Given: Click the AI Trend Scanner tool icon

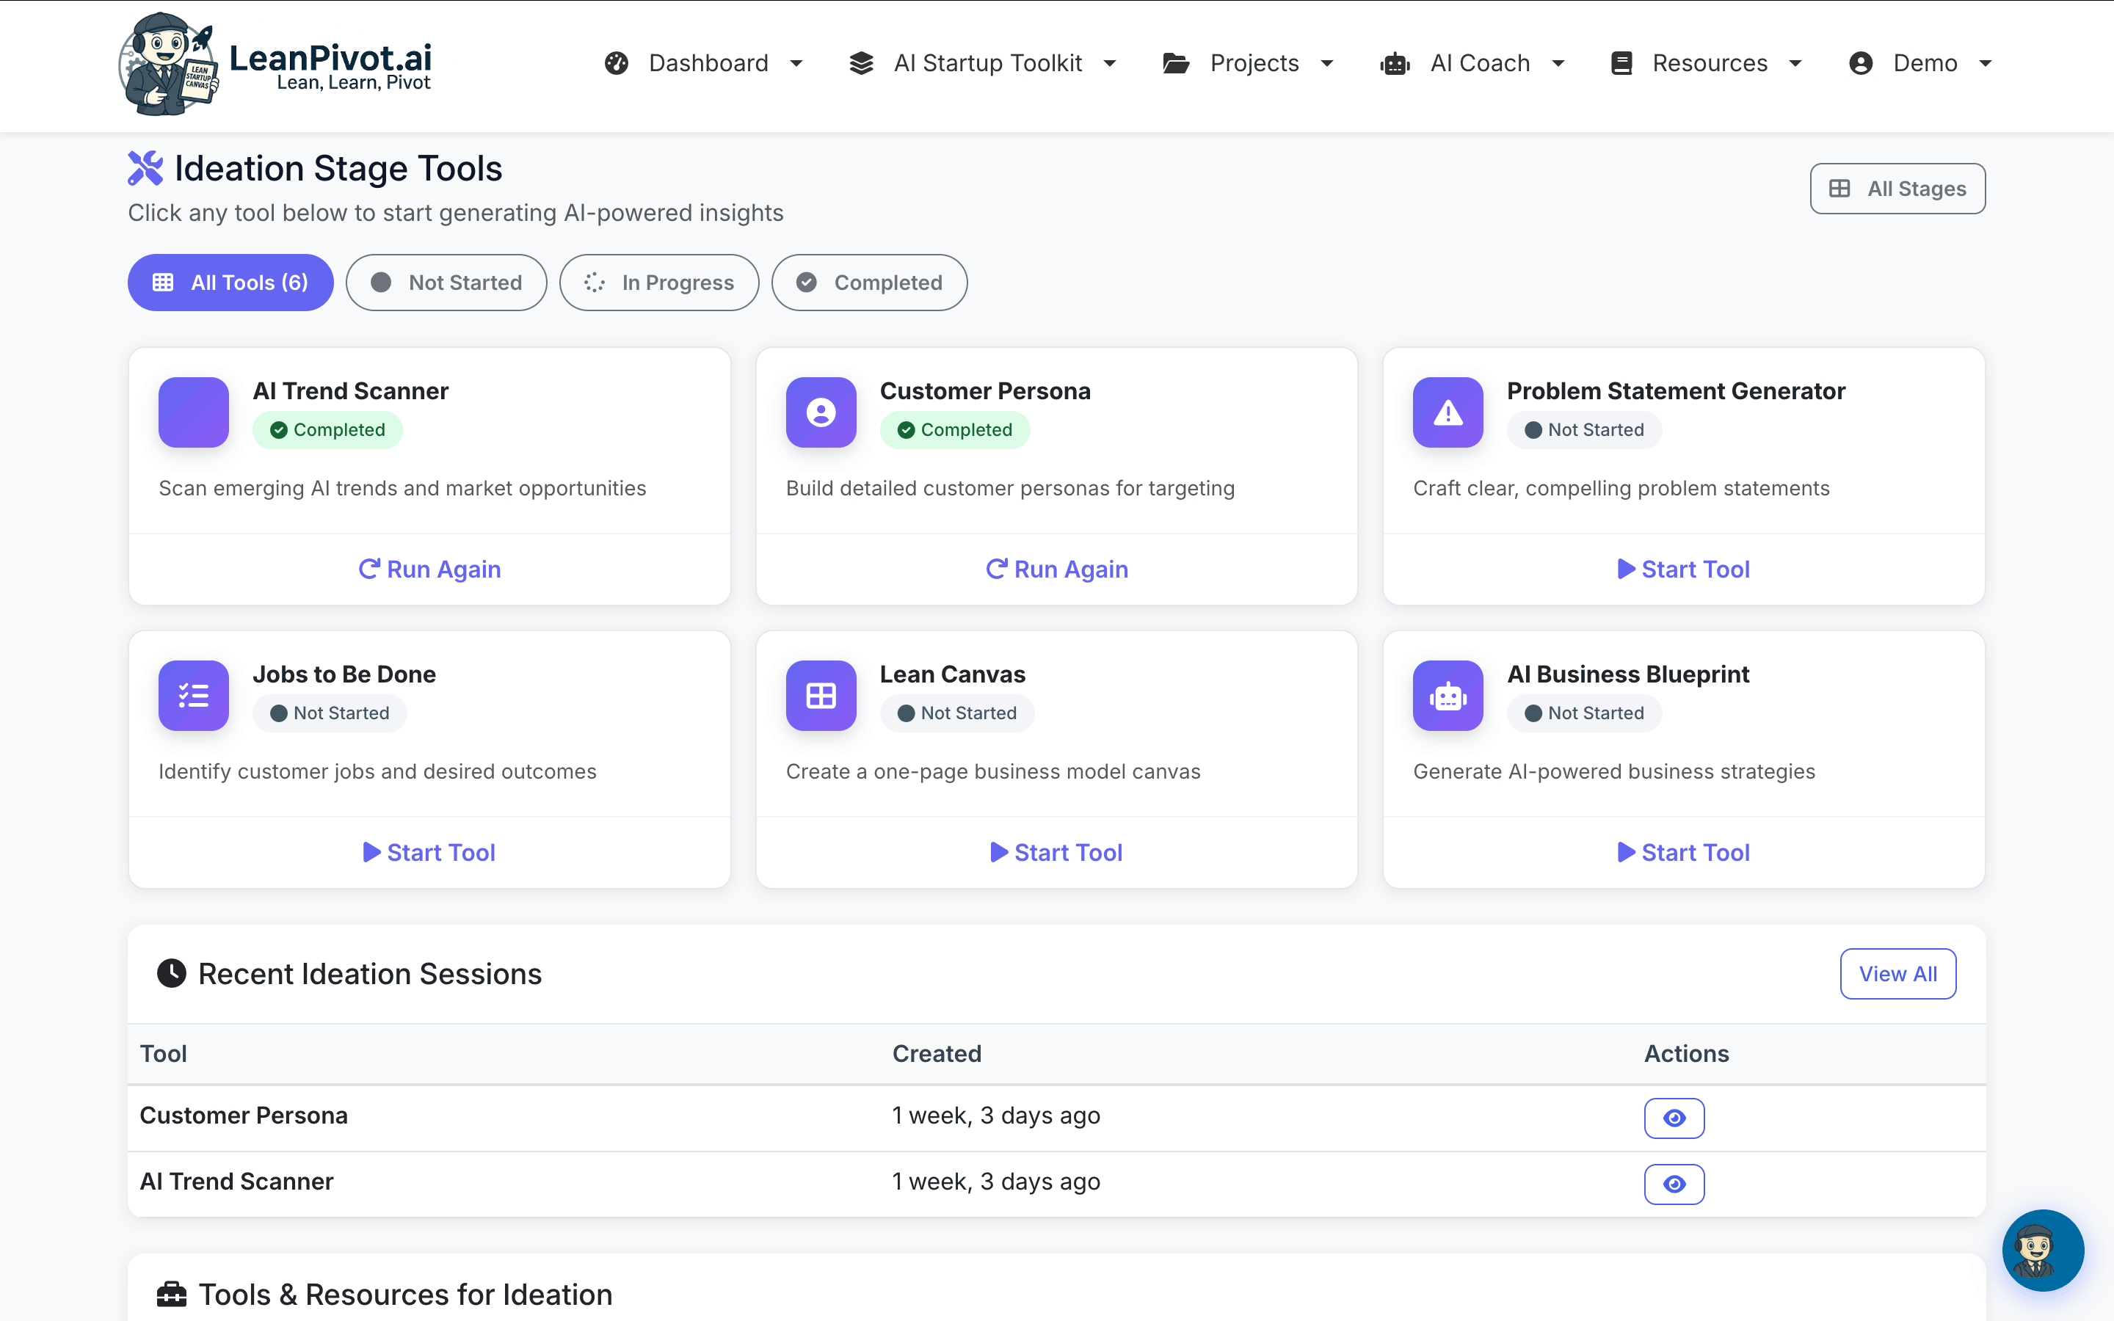Looking at the screenshot, I should point(193,412).
